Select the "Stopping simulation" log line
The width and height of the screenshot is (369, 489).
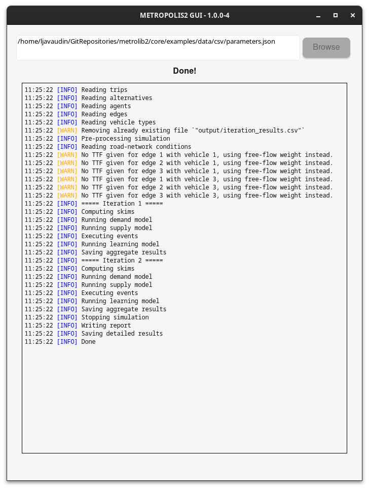click(87, 317)
